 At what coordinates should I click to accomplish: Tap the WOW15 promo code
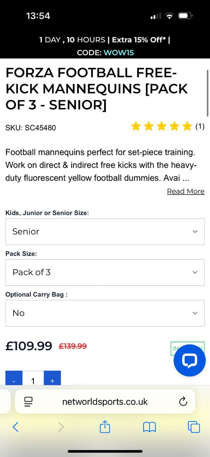point(119,53)
